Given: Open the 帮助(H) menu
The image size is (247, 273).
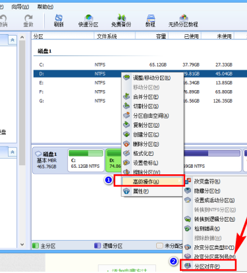Looking at the screenshot, I should [45, 7].
